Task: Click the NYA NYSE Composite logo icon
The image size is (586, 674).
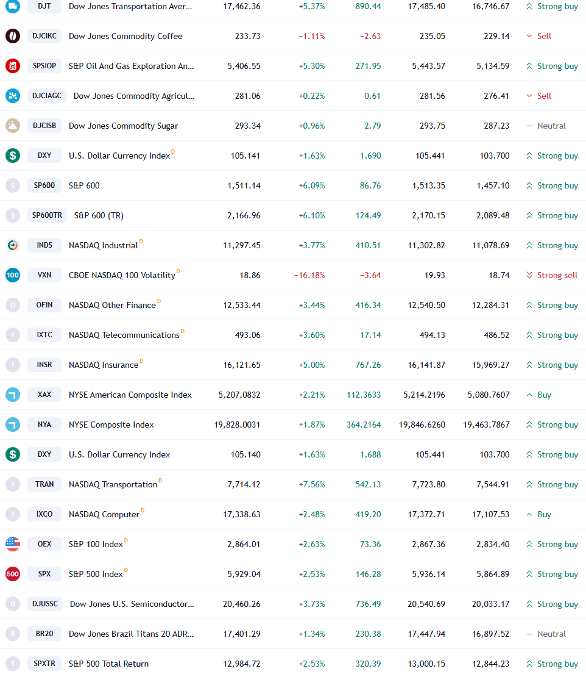Action: click(13, 425)
